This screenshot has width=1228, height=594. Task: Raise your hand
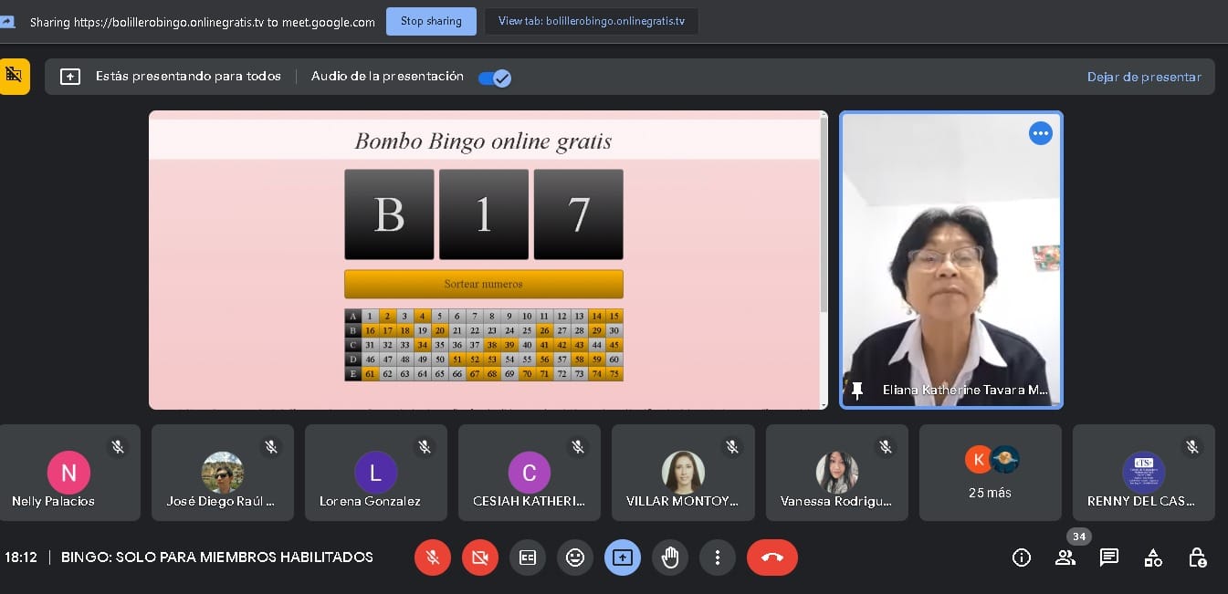pyautogui.click(x=670, y=558)
